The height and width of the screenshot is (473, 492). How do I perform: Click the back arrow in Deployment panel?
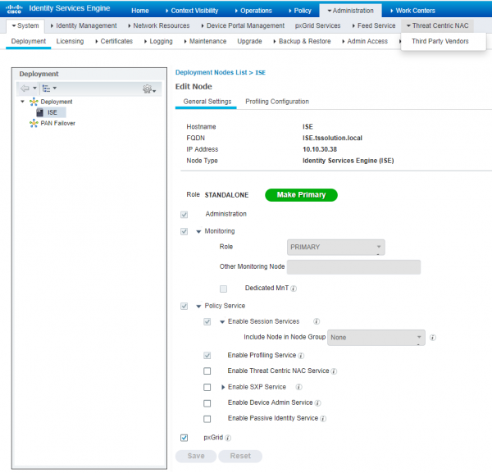tap(25, 88)
